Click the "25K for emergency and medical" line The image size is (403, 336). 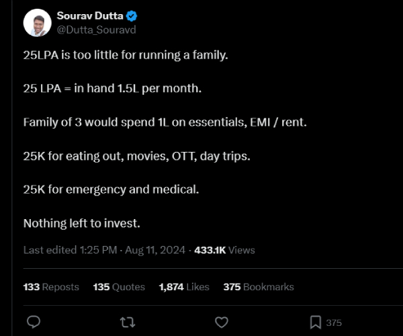[111, 190]
